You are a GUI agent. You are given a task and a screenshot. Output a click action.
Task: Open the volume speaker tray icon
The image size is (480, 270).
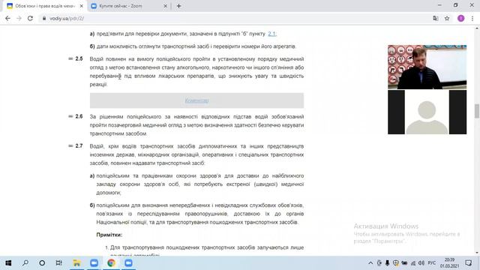tap(421, 263)
